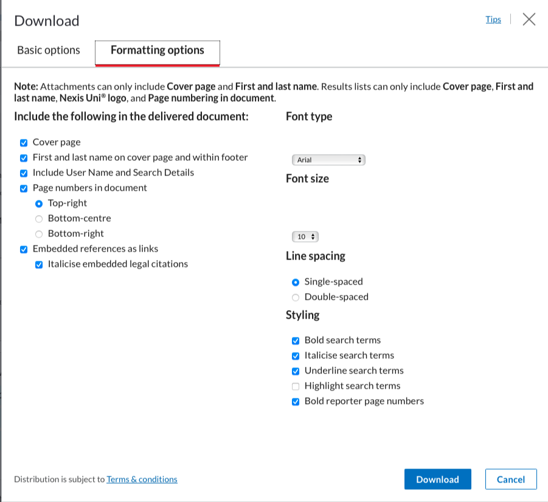Uncheck Italicise embedded legal citations

[x=39, y=264]
